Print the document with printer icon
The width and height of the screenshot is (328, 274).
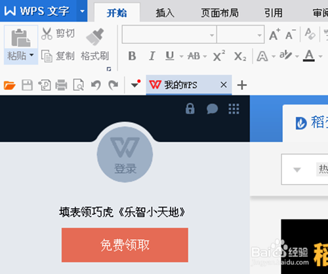[x=61, y=85]
